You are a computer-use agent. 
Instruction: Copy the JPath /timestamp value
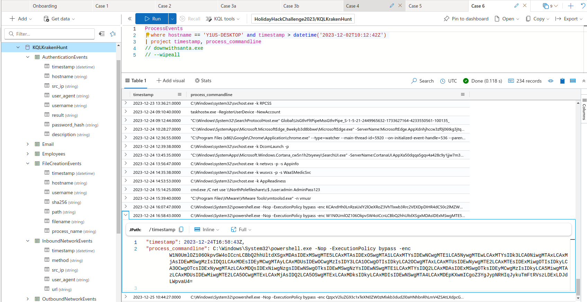[181, 229]
